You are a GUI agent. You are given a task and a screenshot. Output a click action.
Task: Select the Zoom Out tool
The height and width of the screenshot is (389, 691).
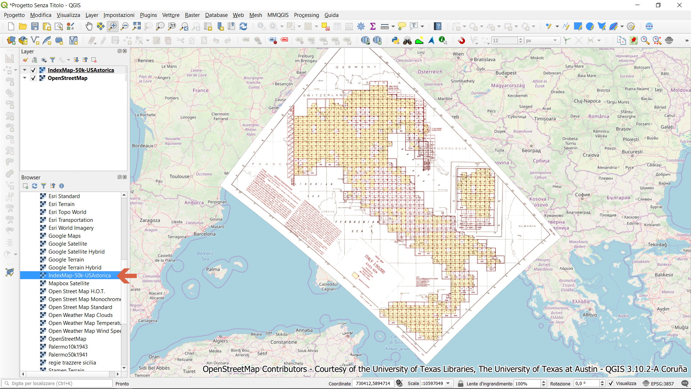click(125, 26)
